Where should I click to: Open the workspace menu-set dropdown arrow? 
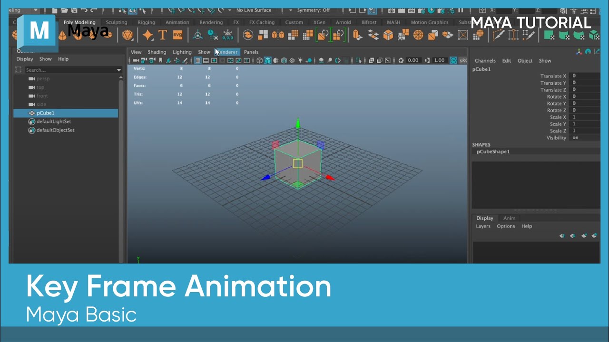pyautogui.click(x=35, y=10)
